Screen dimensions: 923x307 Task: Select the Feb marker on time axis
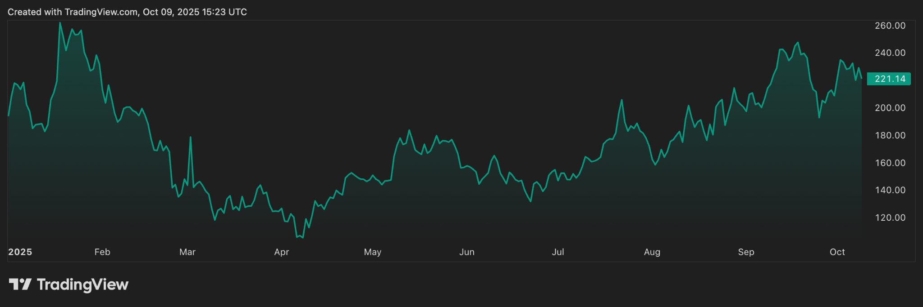tap(102, 252)
